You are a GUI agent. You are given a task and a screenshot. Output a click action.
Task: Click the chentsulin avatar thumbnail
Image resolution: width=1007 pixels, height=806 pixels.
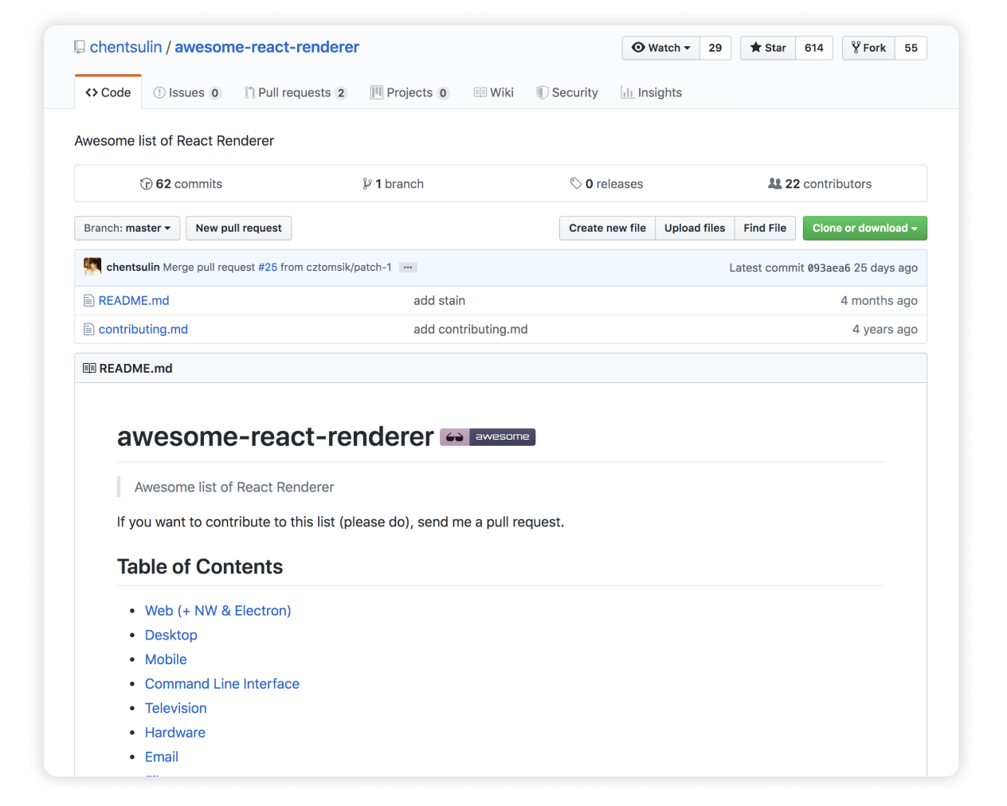click(x=92, y=267)
